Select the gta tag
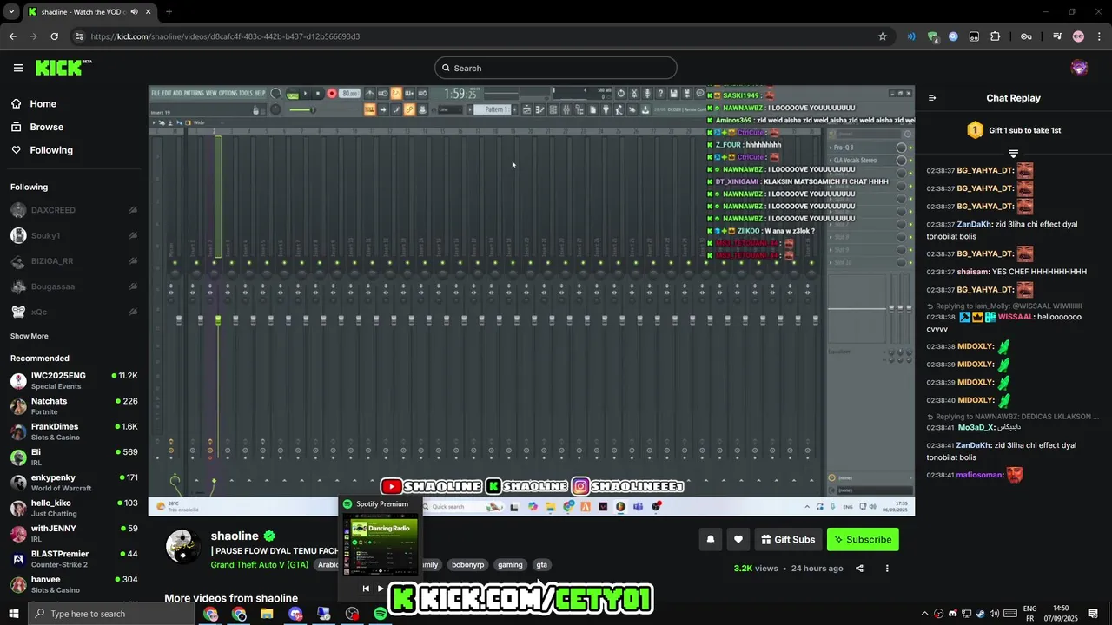The width and height of the screenshot is (1112, 625). click(542, 565)
